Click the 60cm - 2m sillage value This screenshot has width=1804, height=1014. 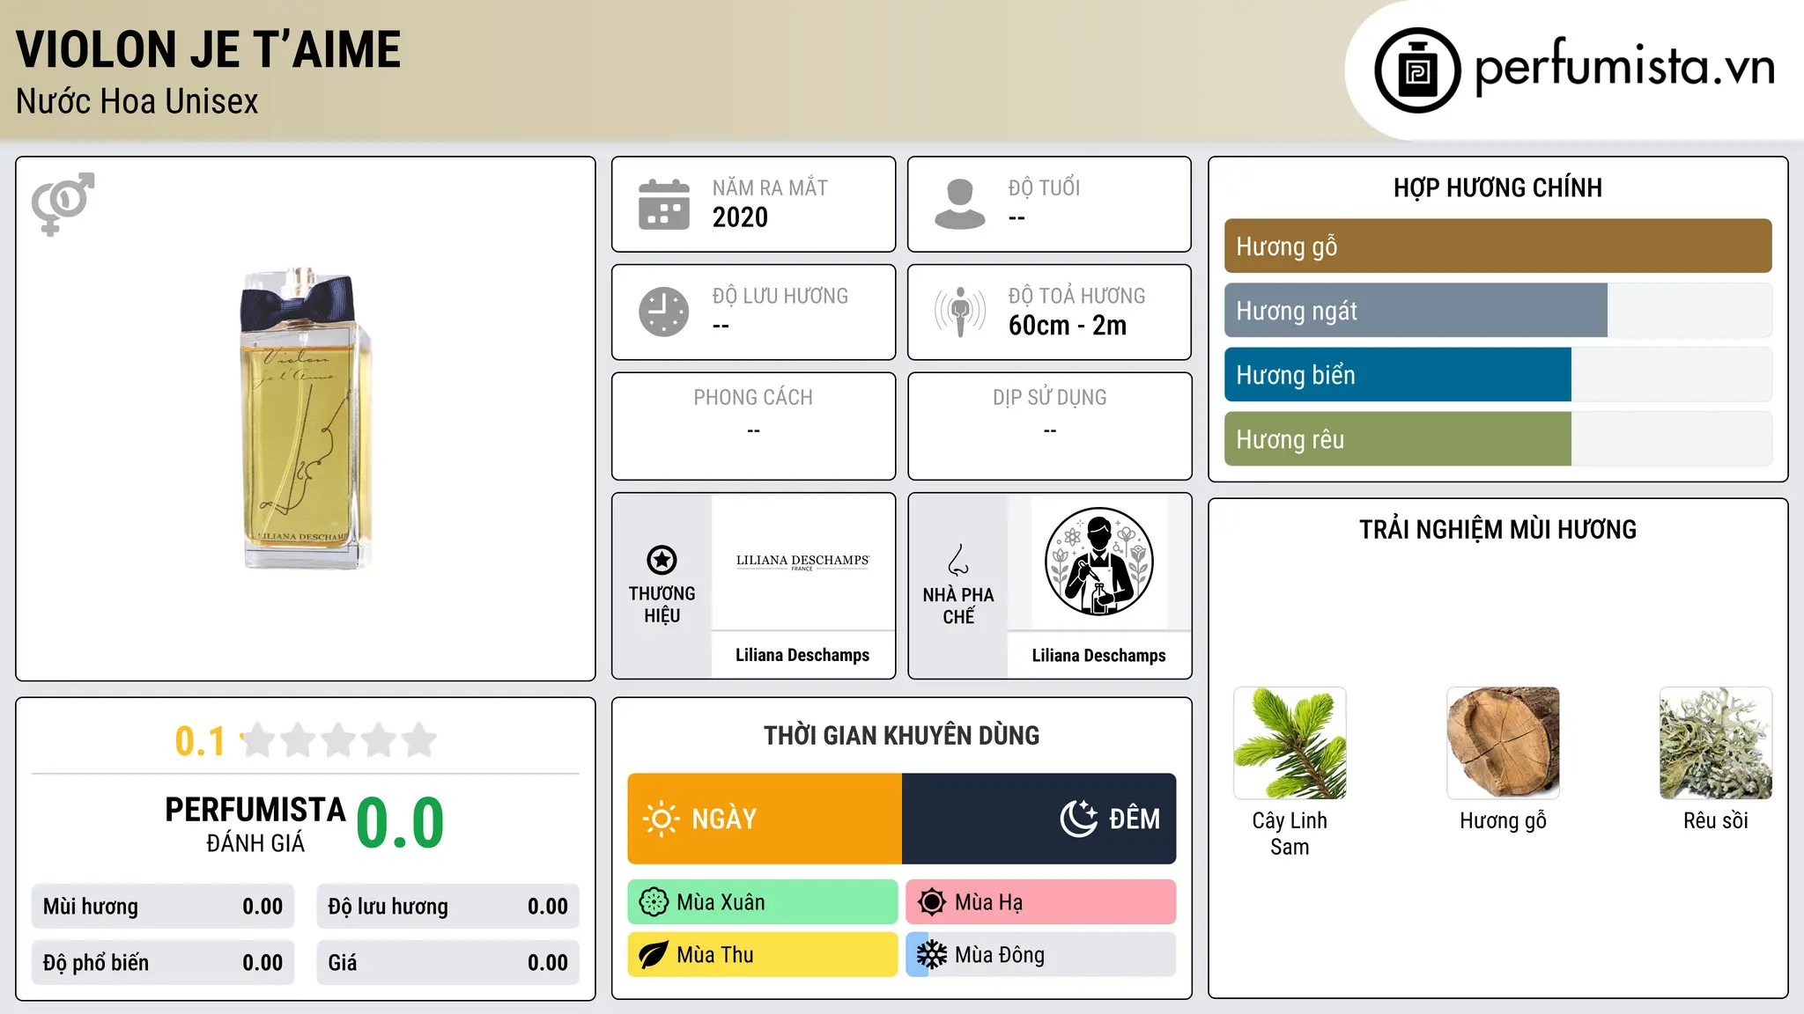tap(1068, 326)
